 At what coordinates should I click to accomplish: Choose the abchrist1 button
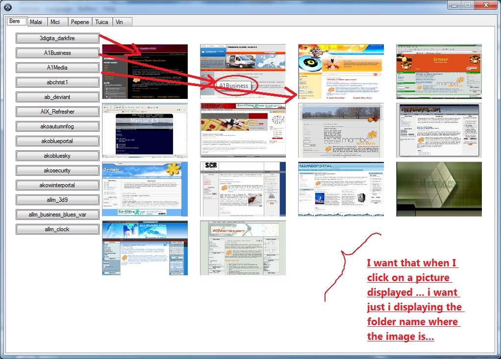point(57,82)
